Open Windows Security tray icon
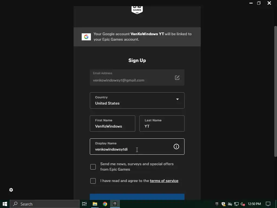277x208 pixels. pyautogui.click(x=223, y=204)
